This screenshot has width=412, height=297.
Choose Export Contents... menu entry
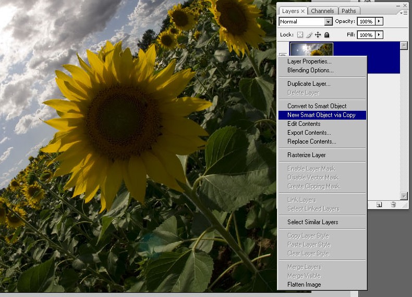tap(322, 133)
